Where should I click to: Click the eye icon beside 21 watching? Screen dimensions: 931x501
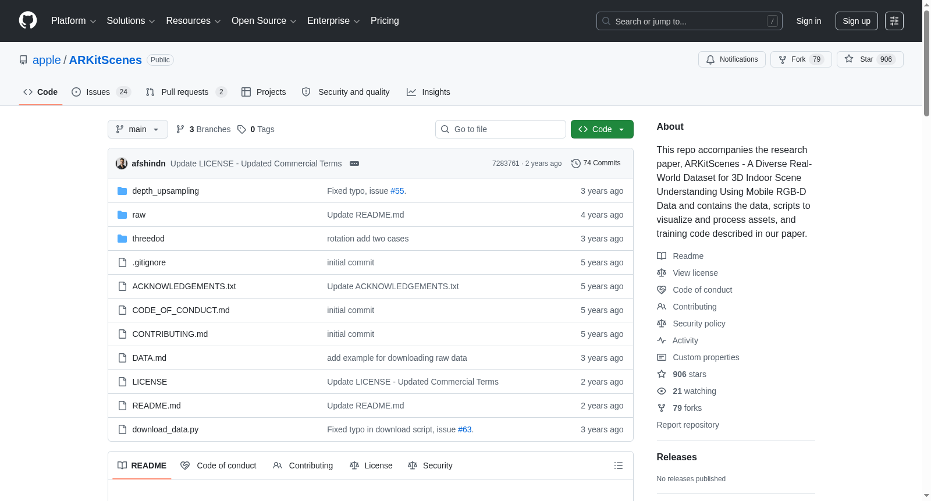(662, 391)
